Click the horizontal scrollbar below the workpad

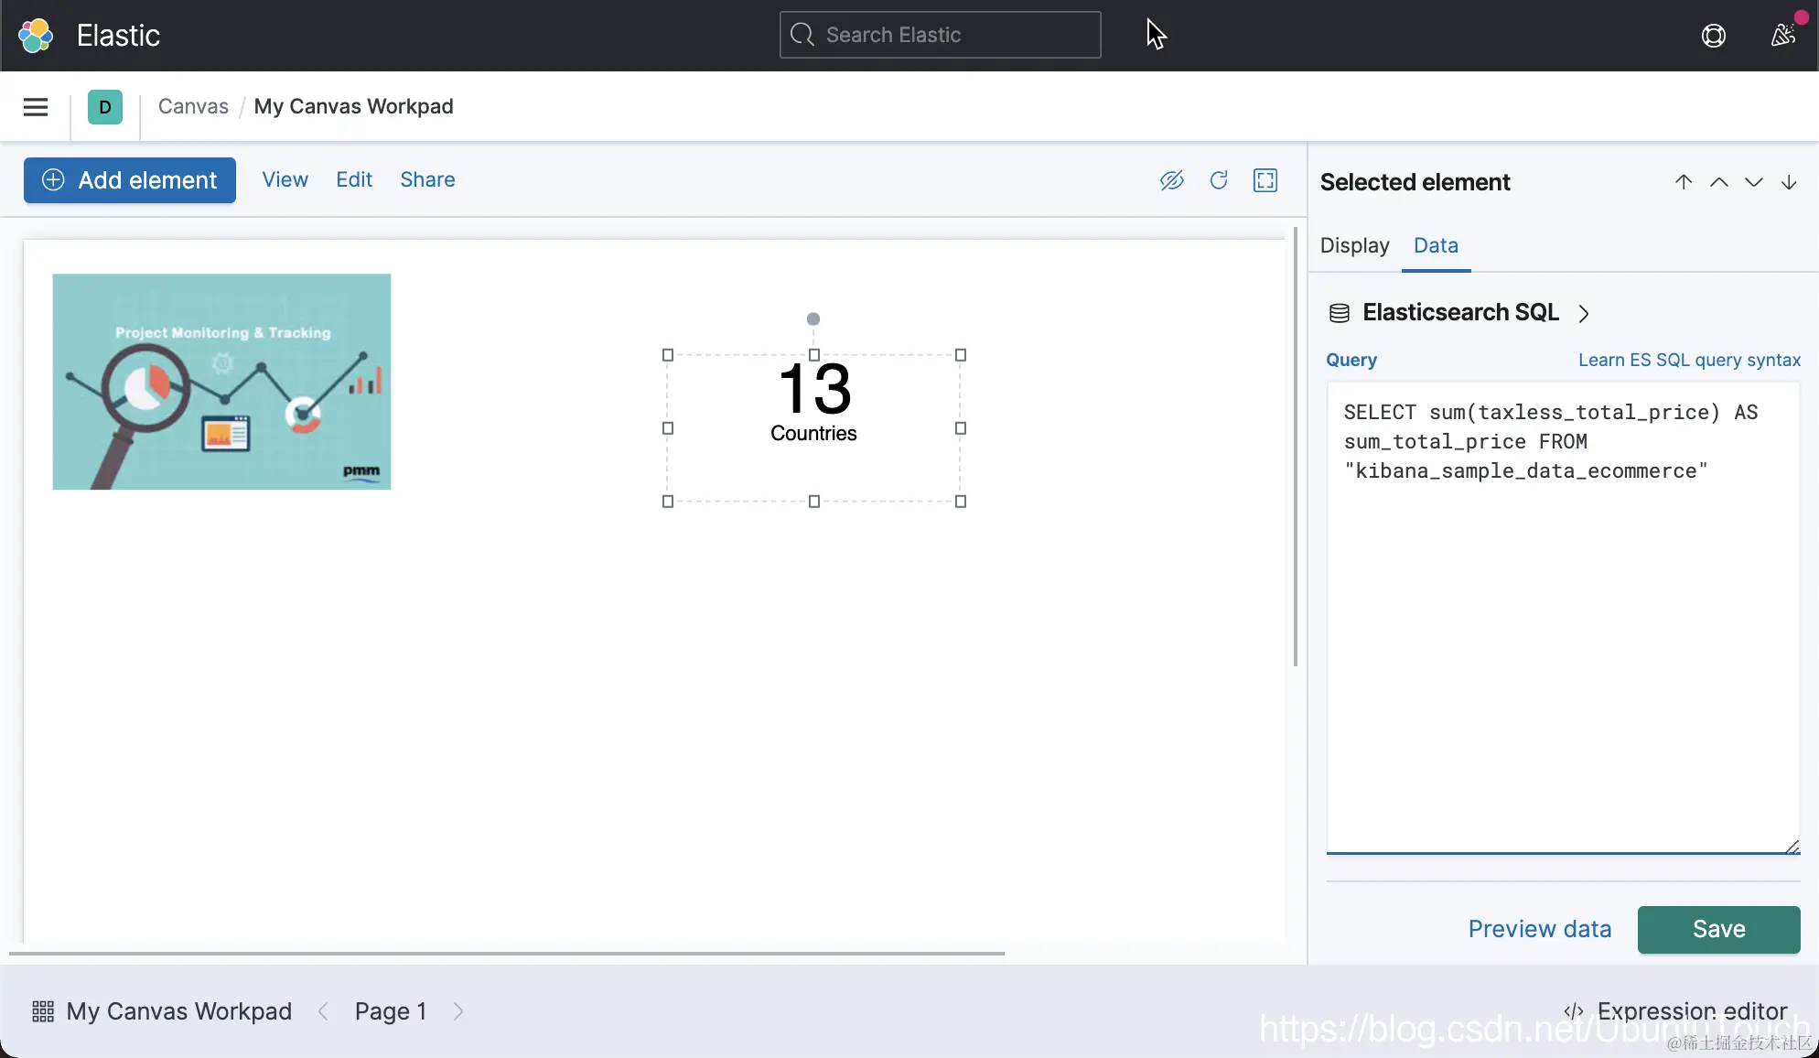point(507,954)
